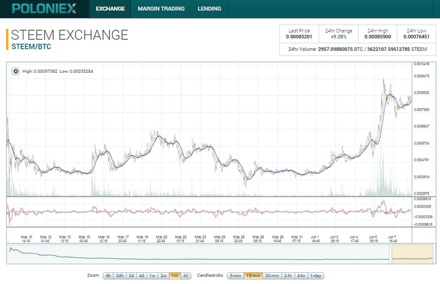
Task: Set chart zoom to 1w
Action: [153, 276]
